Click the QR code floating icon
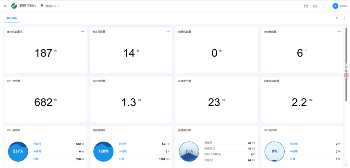Viewport: 350px width, 168px height. tap(346, 67)
